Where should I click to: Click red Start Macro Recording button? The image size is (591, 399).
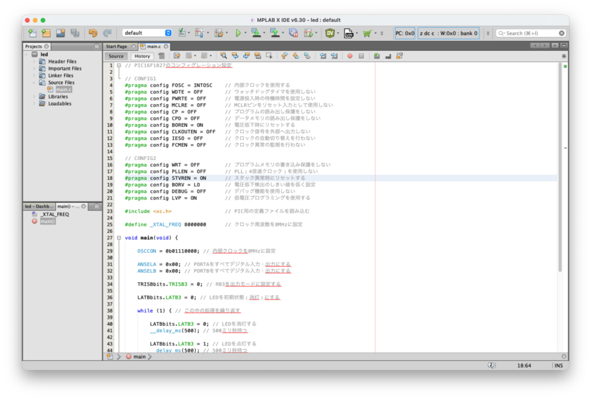[x=350, y=56]
